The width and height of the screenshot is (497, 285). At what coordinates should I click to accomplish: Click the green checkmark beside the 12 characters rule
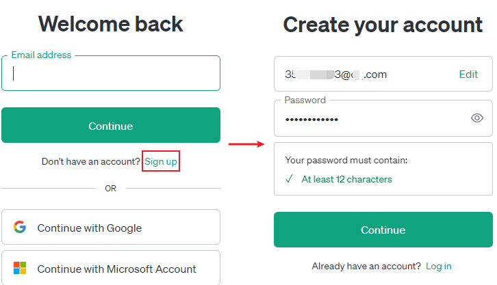(289, 180)
